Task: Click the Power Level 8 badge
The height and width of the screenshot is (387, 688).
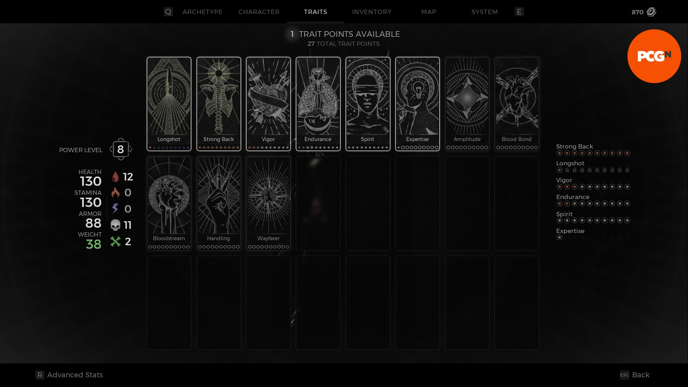Action: click(121, 149)
